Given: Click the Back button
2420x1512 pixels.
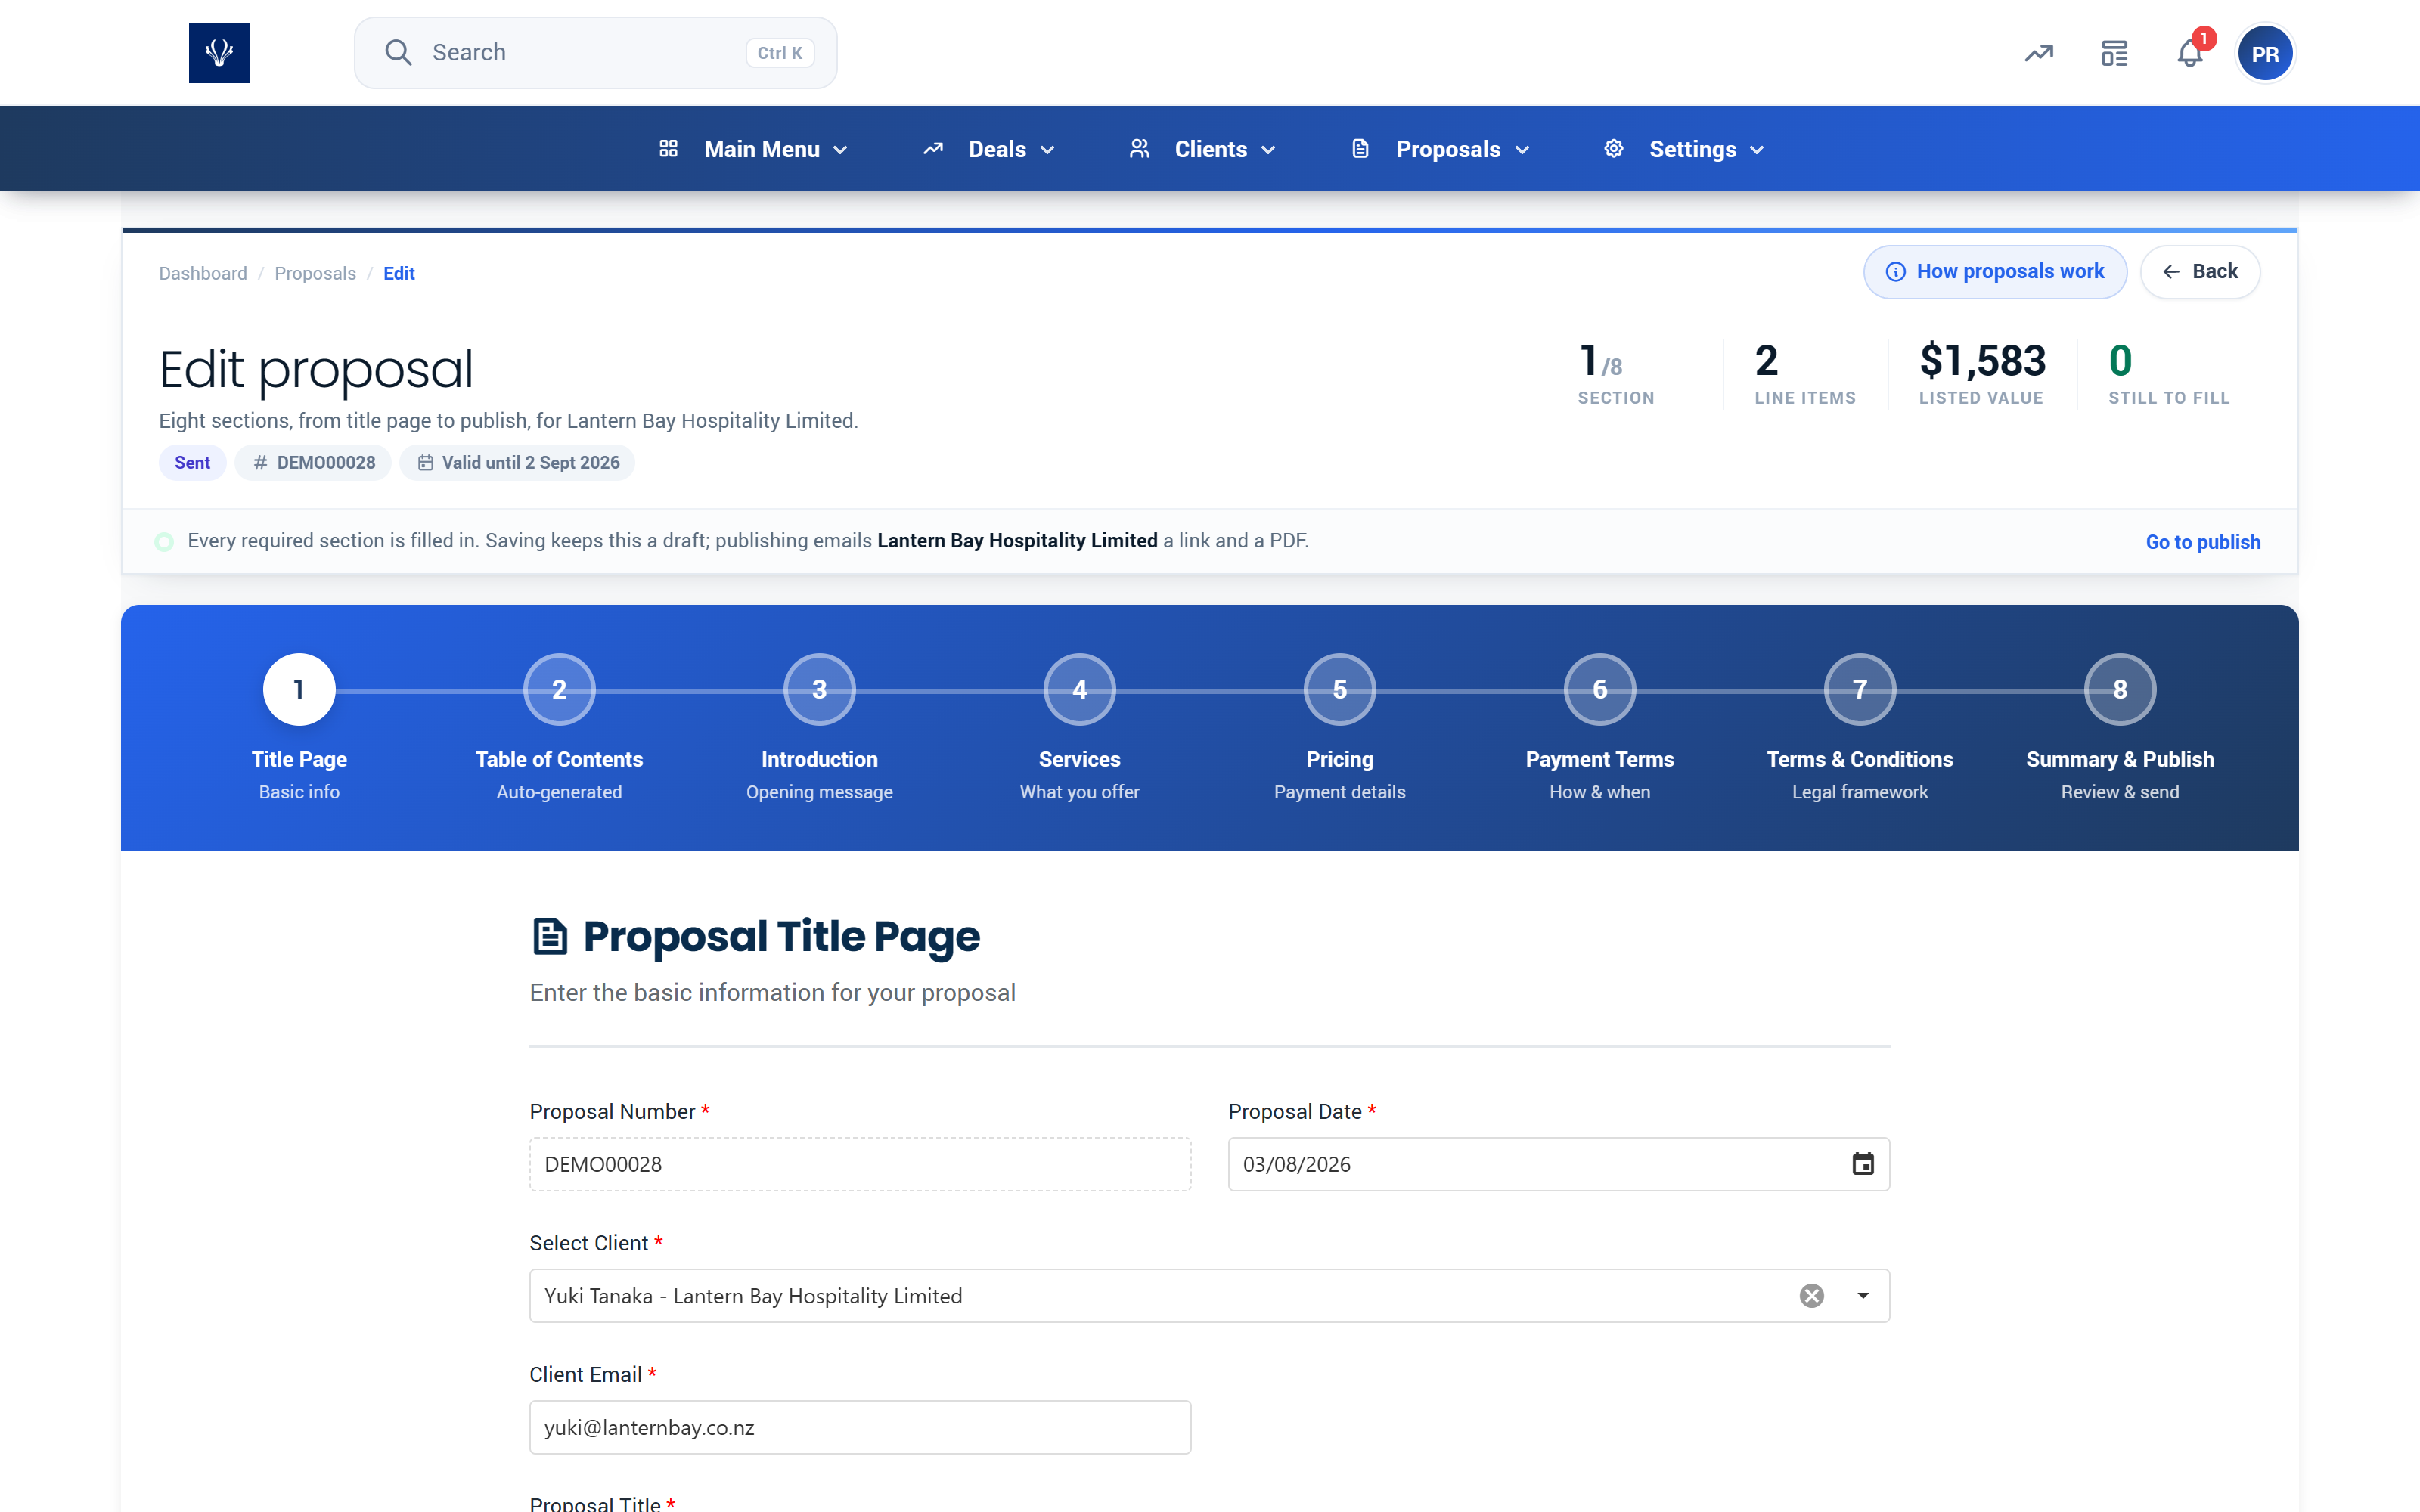Looking at the screenshot, I should 2199,272.
